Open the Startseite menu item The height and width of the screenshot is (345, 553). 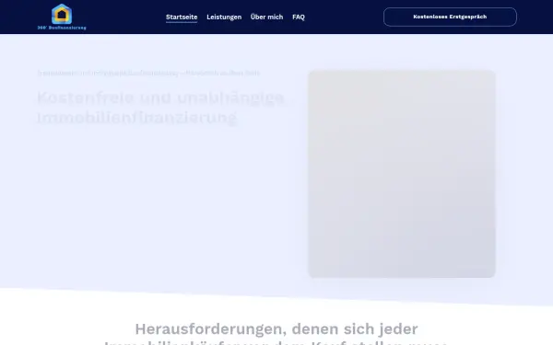[182, 17]
